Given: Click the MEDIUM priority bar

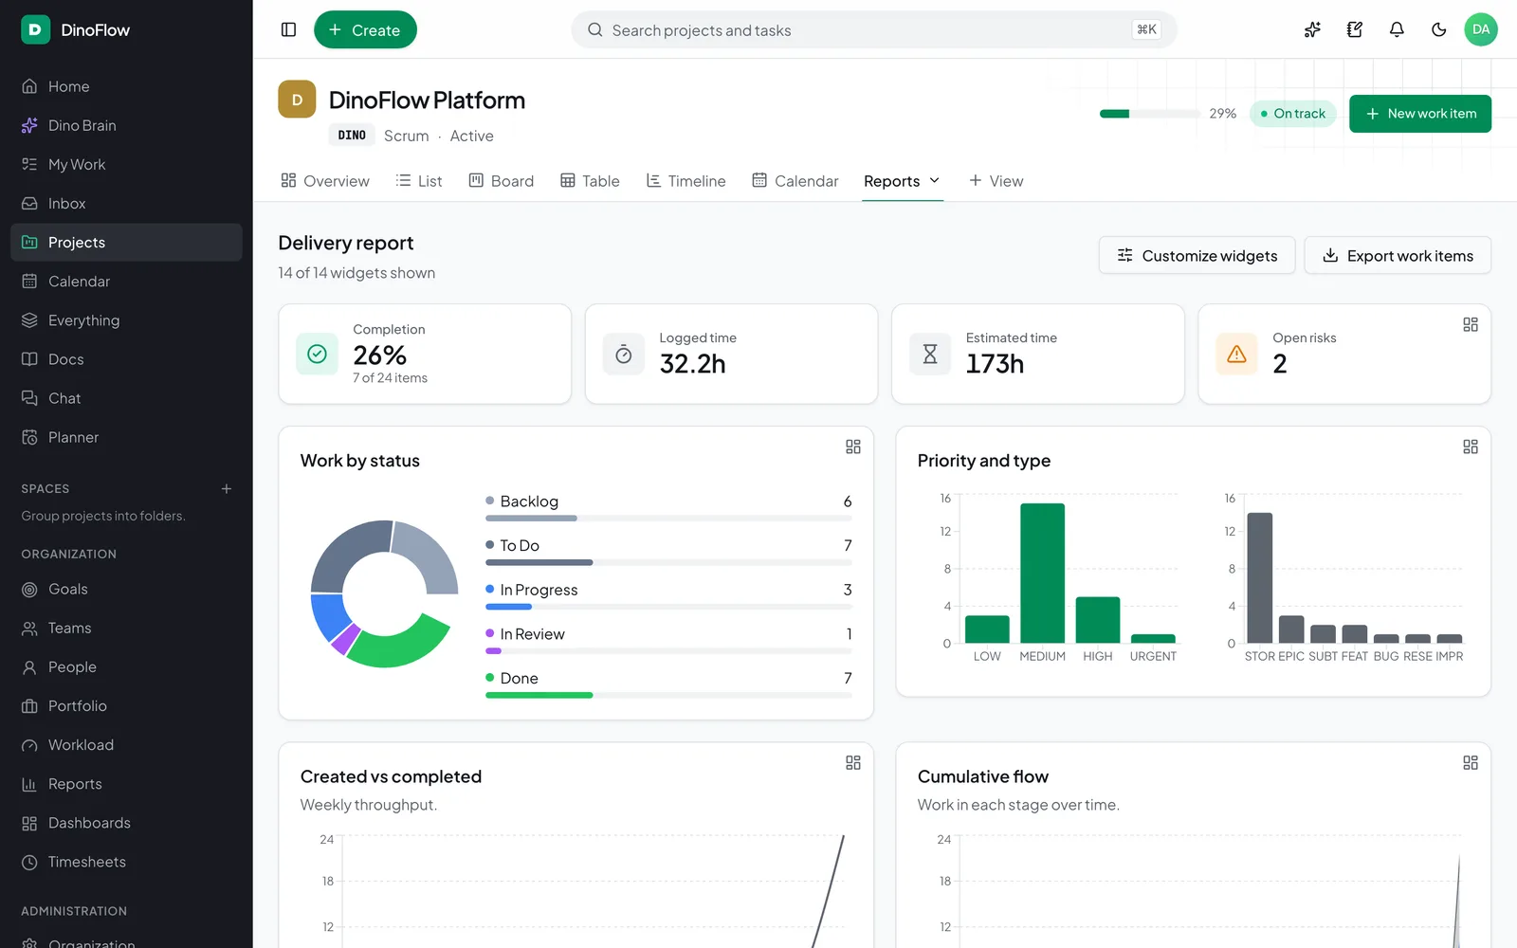Looking at the screenshot, I should tap(1042, 573).
